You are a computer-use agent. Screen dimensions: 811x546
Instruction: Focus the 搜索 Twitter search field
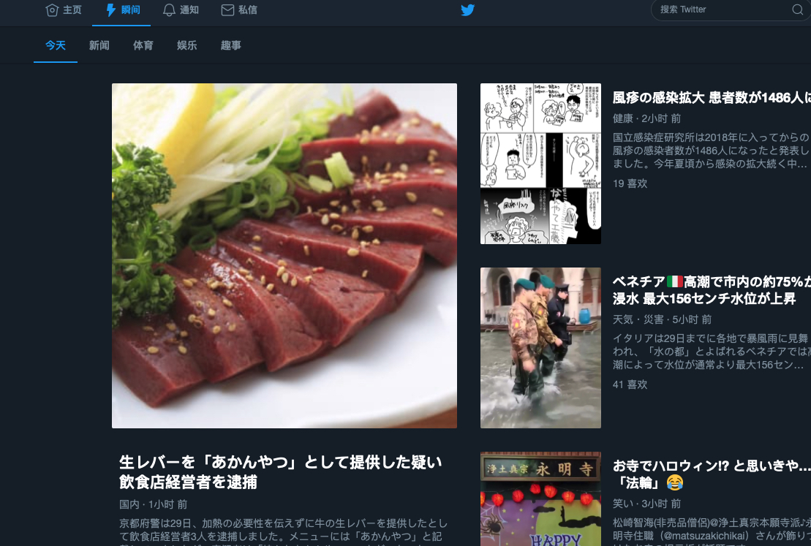[x=731, y=10]
